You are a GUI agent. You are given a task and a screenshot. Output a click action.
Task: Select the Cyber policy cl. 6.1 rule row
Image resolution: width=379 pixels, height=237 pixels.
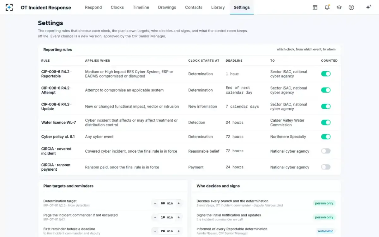click(189, 137)
